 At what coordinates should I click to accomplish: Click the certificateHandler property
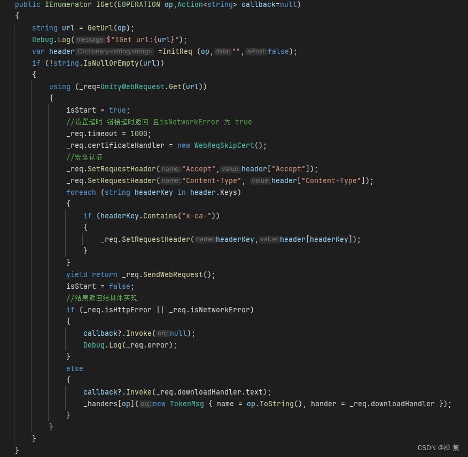pyautogui.click(x=126, y=146)
